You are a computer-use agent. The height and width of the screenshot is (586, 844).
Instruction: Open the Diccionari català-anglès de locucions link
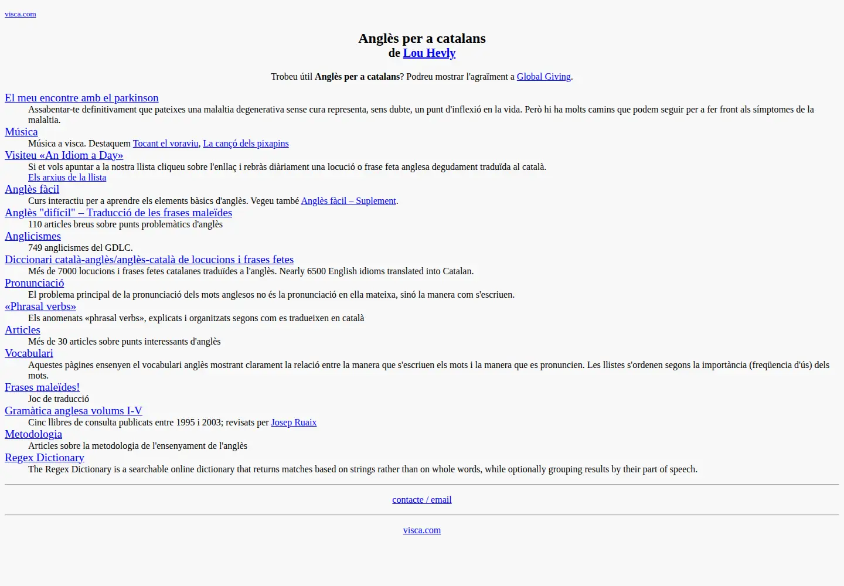(149, 260)
